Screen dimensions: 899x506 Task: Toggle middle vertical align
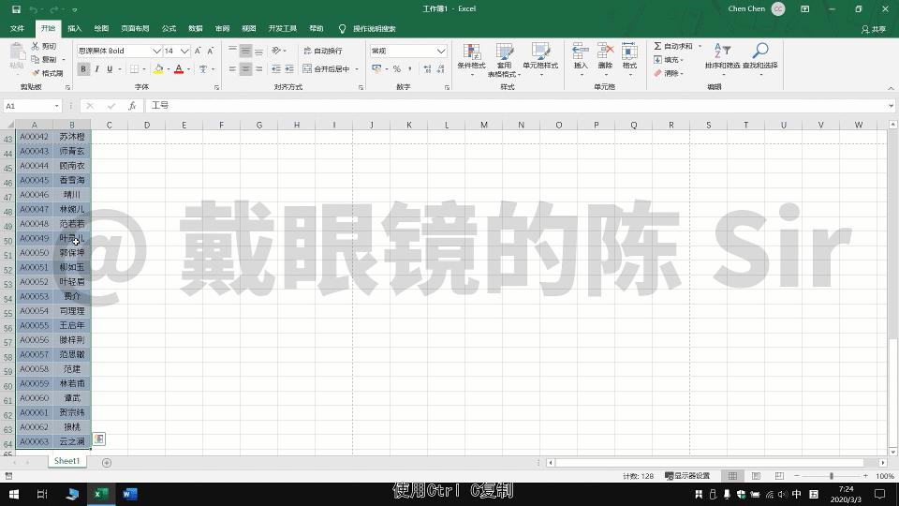coord(245,51)
